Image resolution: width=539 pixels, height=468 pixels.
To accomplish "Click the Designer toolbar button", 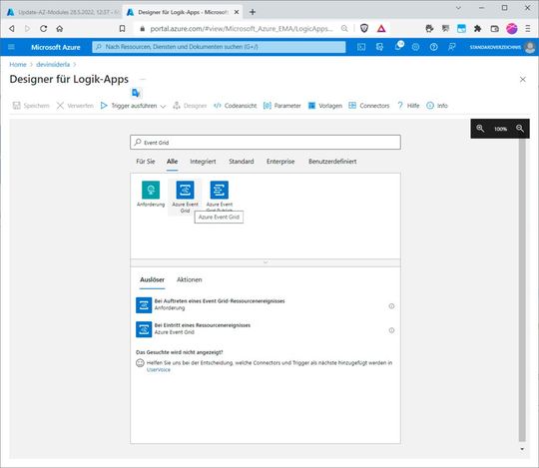I will pos(190,106).
